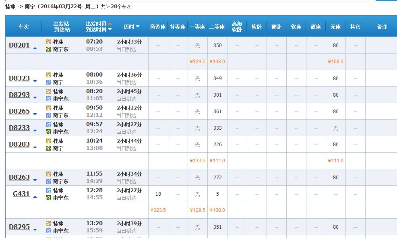Click departure time 07:20

click(95, 41)
